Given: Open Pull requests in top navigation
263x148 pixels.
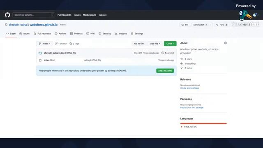Looking at the screenshot, I should click(64, 15).
